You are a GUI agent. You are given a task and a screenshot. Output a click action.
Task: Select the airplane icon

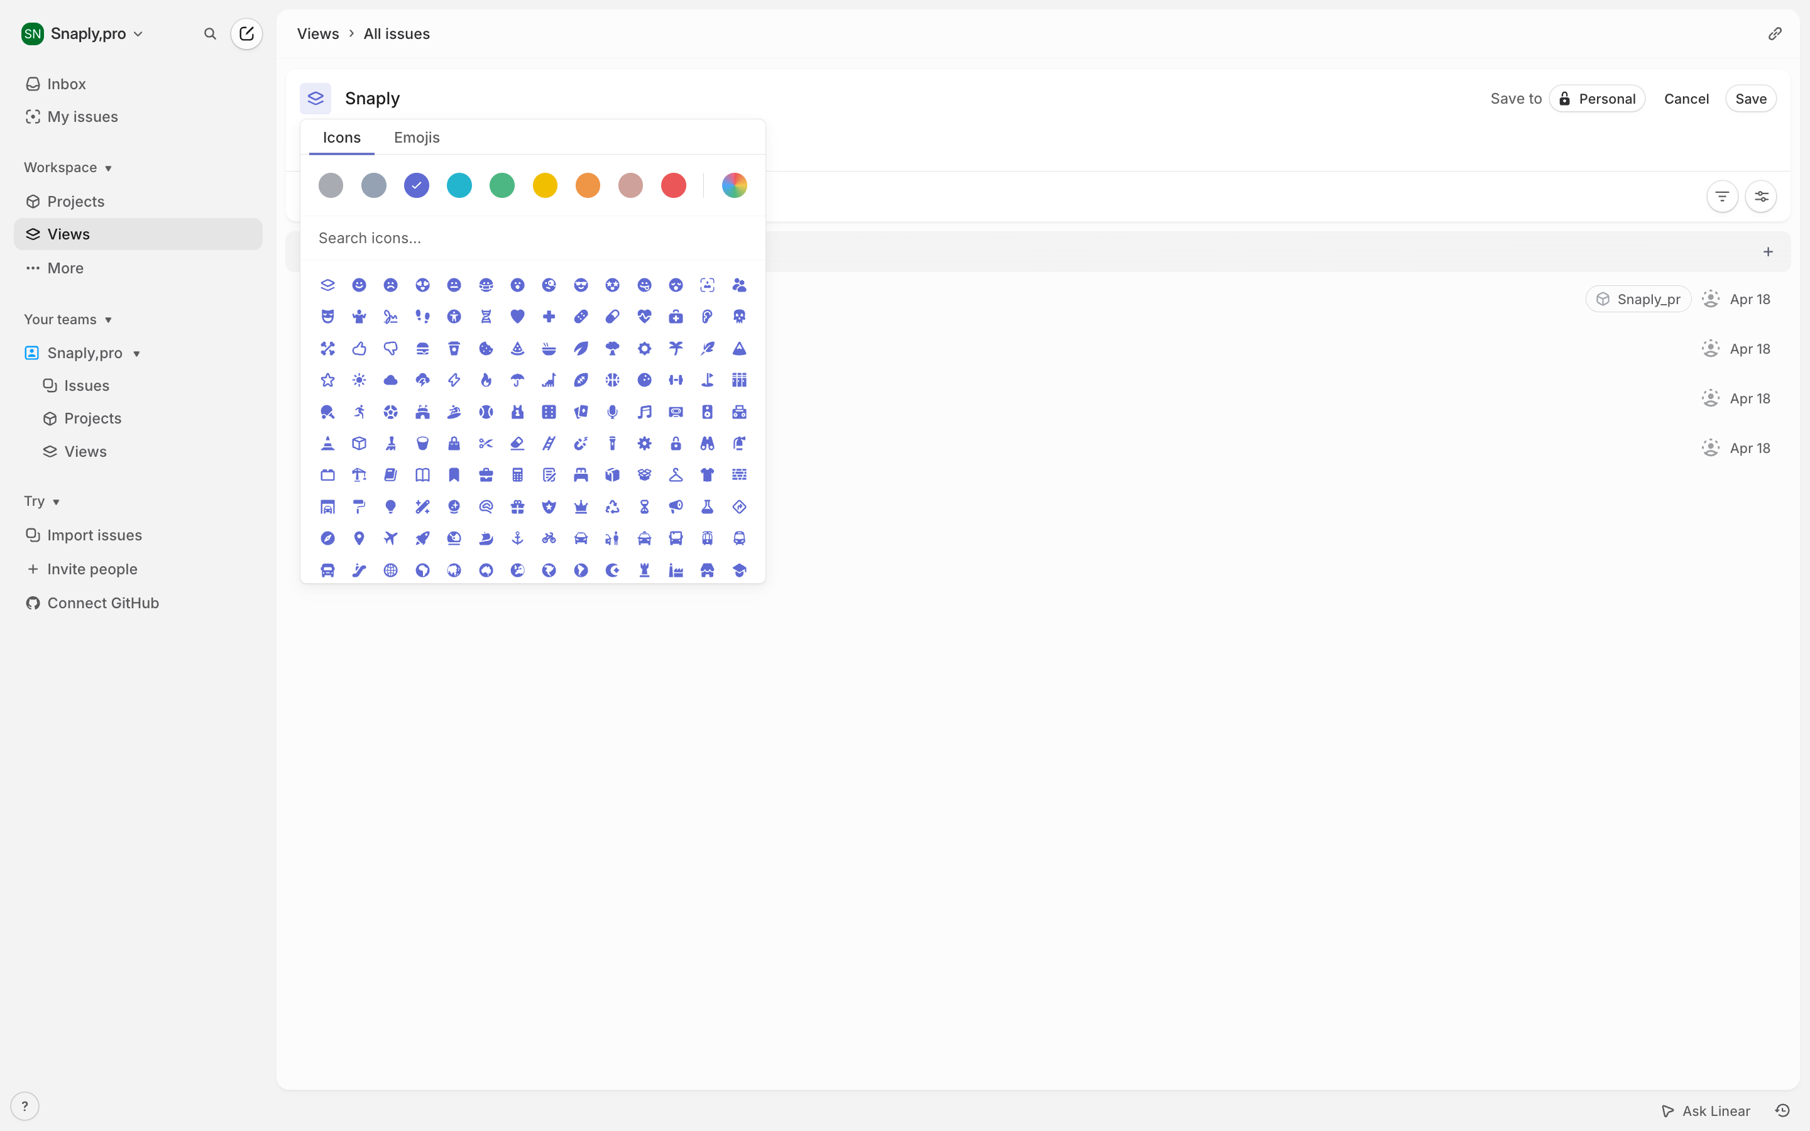[x=390, y=538]
